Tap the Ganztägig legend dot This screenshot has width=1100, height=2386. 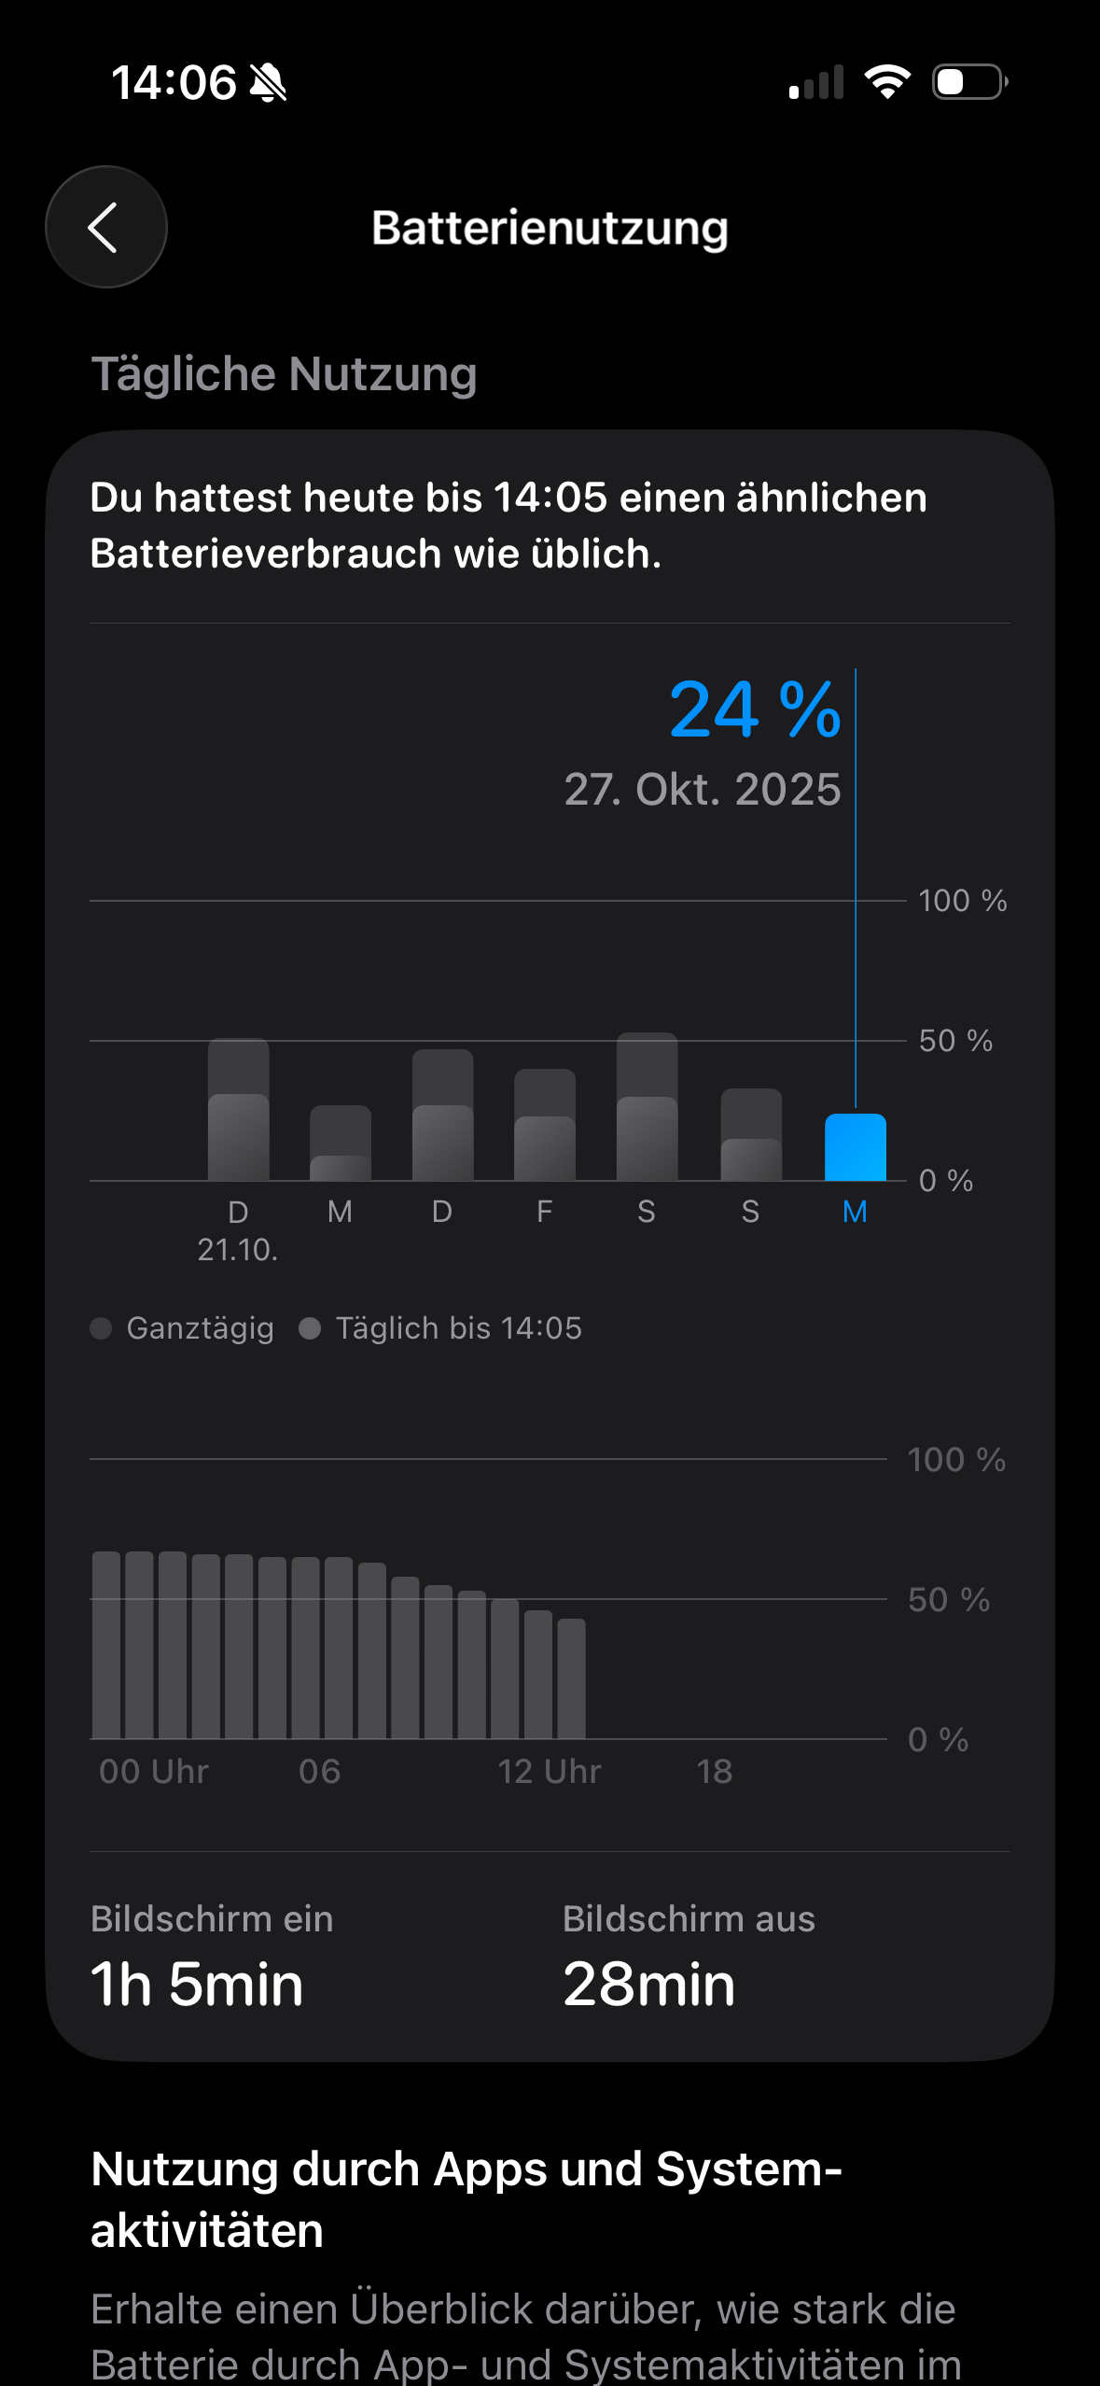coord(101,1328)
